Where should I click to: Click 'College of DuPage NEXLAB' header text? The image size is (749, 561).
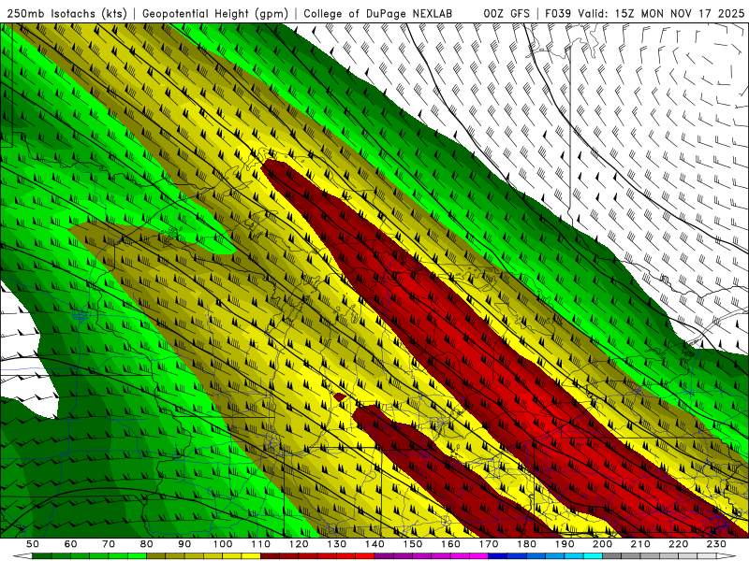click(378, 13)
